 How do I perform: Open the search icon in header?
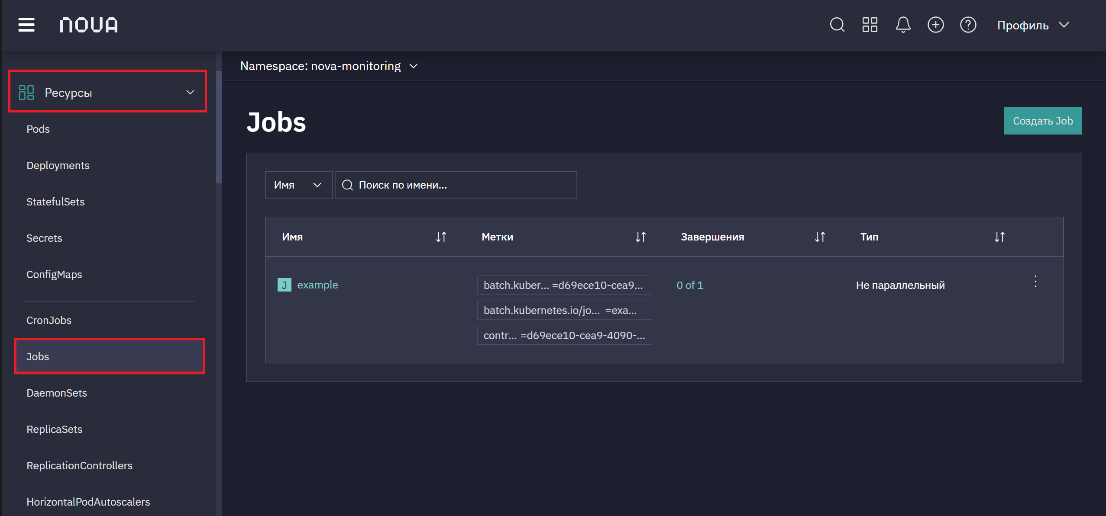point(837,25)
